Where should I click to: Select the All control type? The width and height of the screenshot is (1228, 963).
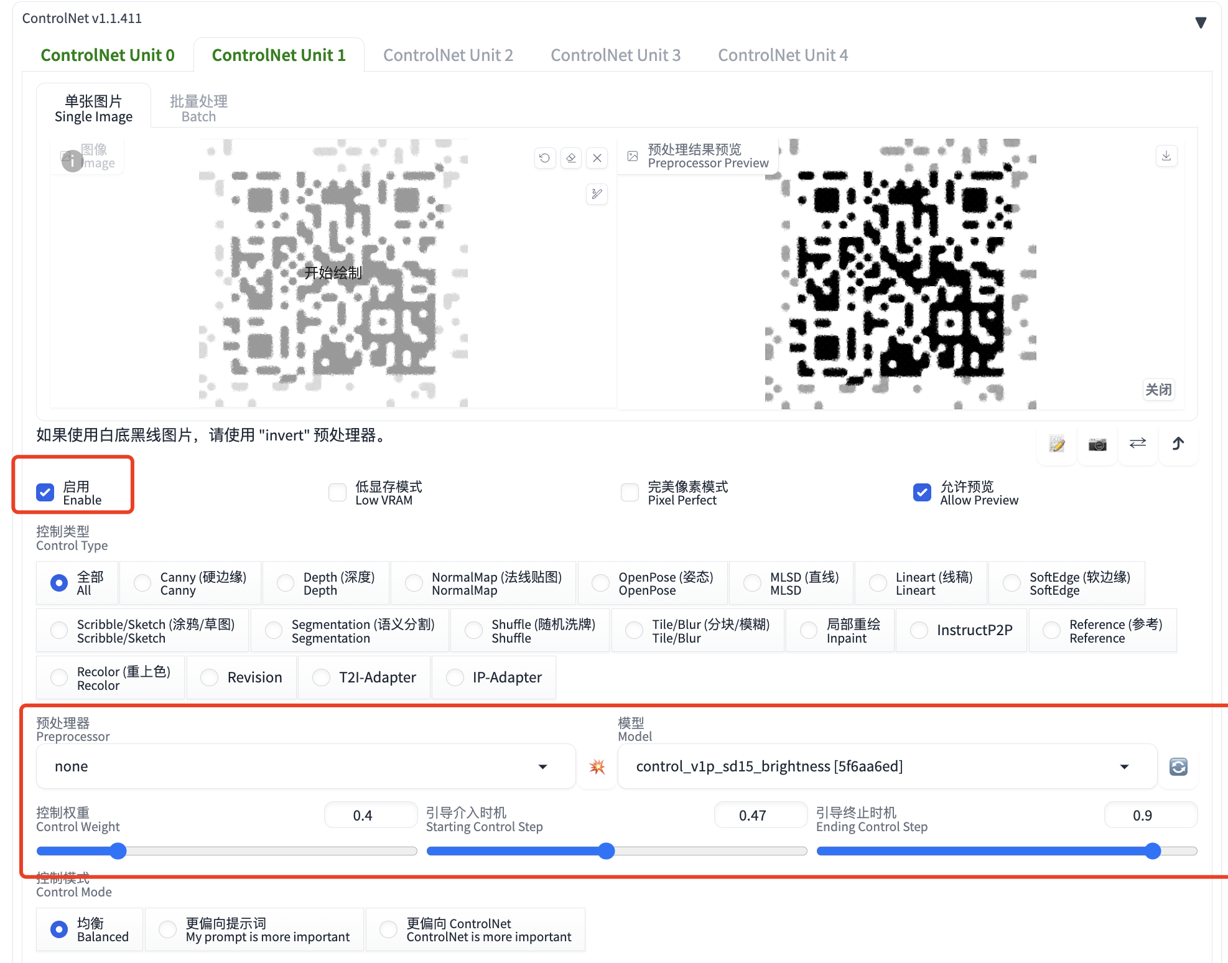click(77, 583)
